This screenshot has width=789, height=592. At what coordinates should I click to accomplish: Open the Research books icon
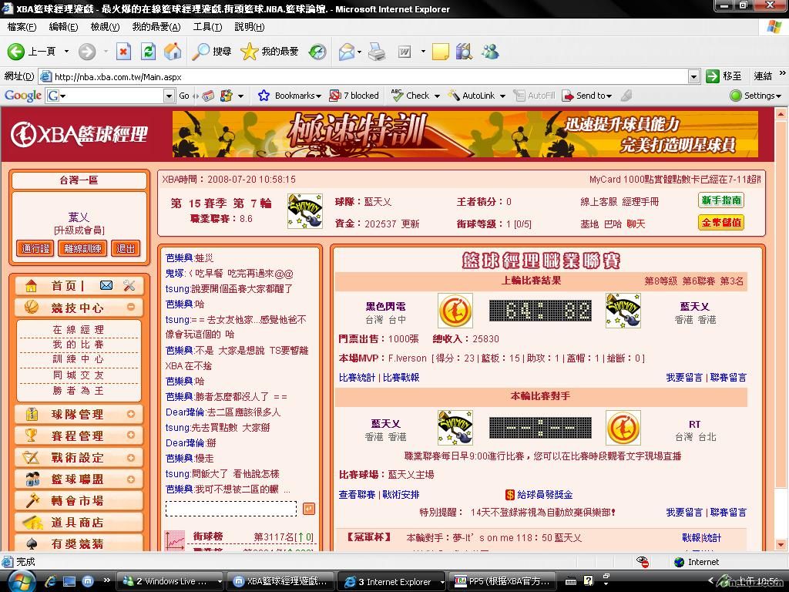[464, 52]
